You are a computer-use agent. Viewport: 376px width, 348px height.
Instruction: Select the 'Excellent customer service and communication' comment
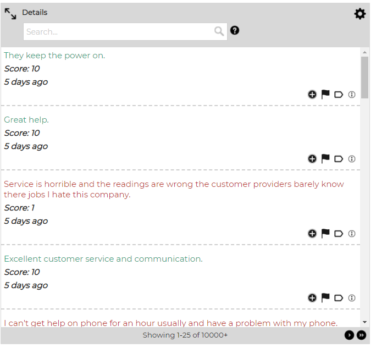(103, 259)
